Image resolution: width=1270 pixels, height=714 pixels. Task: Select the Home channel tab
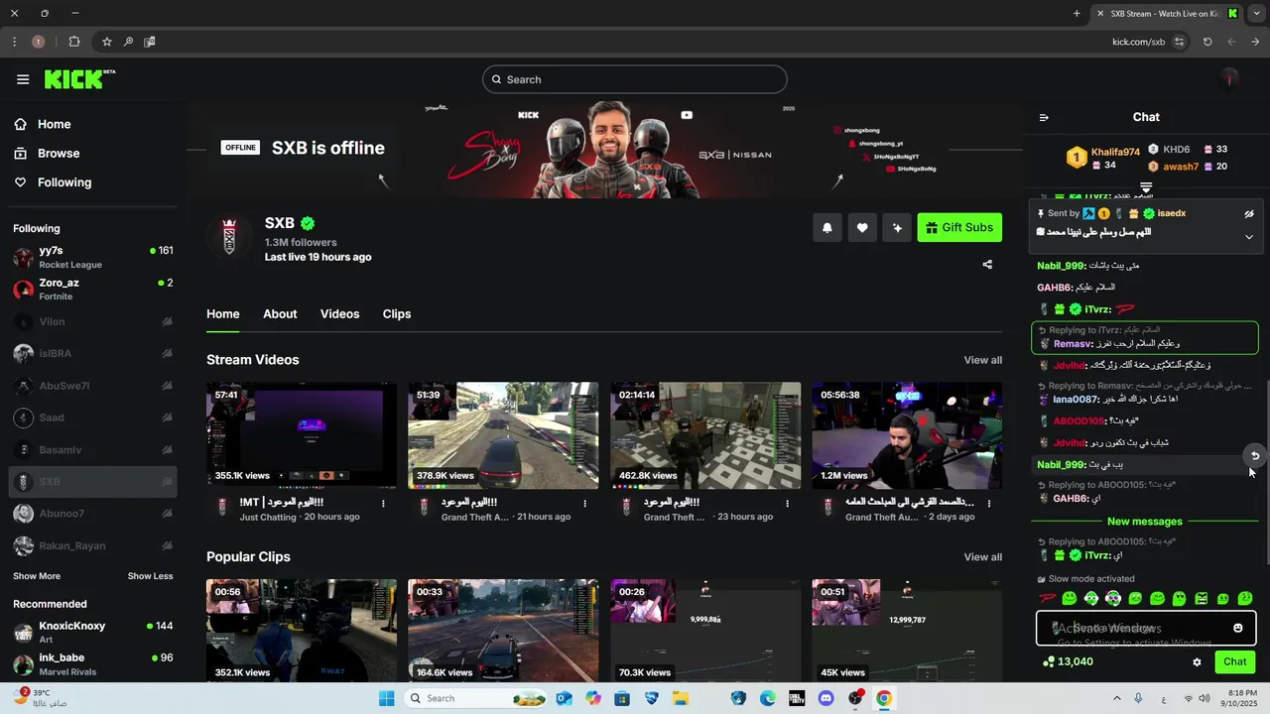(x=223, y=313)
